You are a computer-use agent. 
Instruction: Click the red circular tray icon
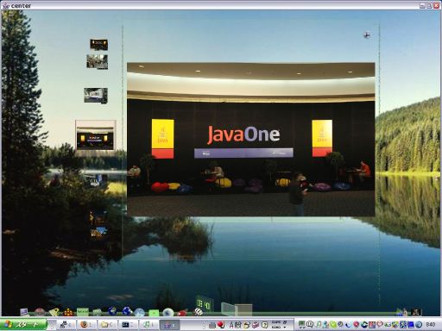[357, 324]
